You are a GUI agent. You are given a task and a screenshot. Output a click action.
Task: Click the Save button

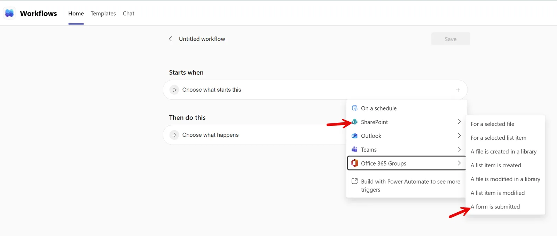[450, 39]
